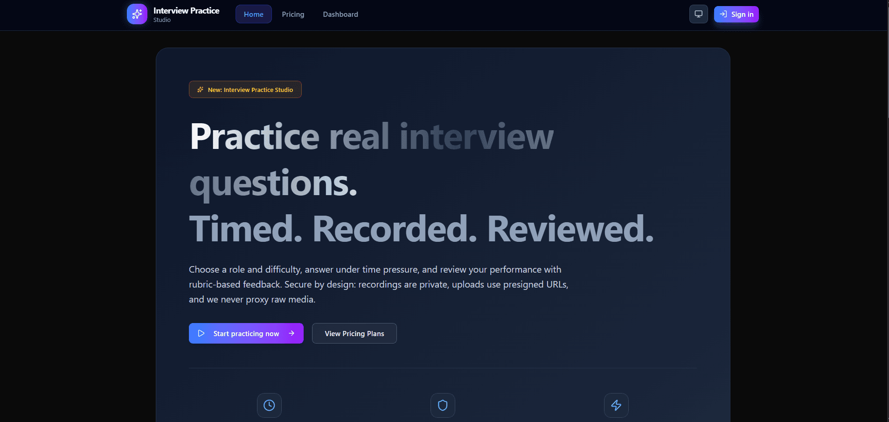Viewport: 889px width, 422px height.
Task: Click the sign-in arrow icon on the Sign in button
Action: 723,14
